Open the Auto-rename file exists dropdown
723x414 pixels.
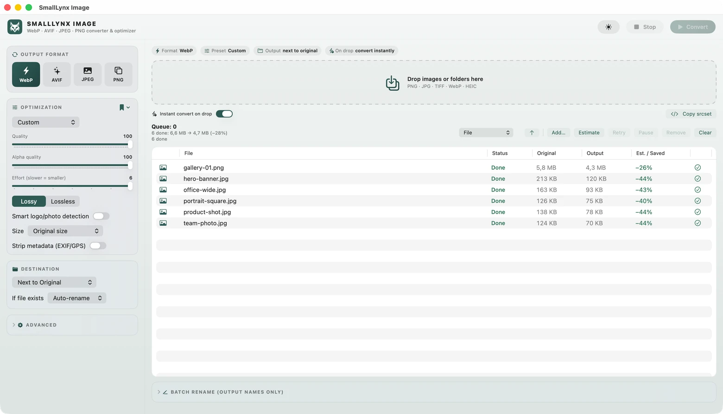pos(77,298)
